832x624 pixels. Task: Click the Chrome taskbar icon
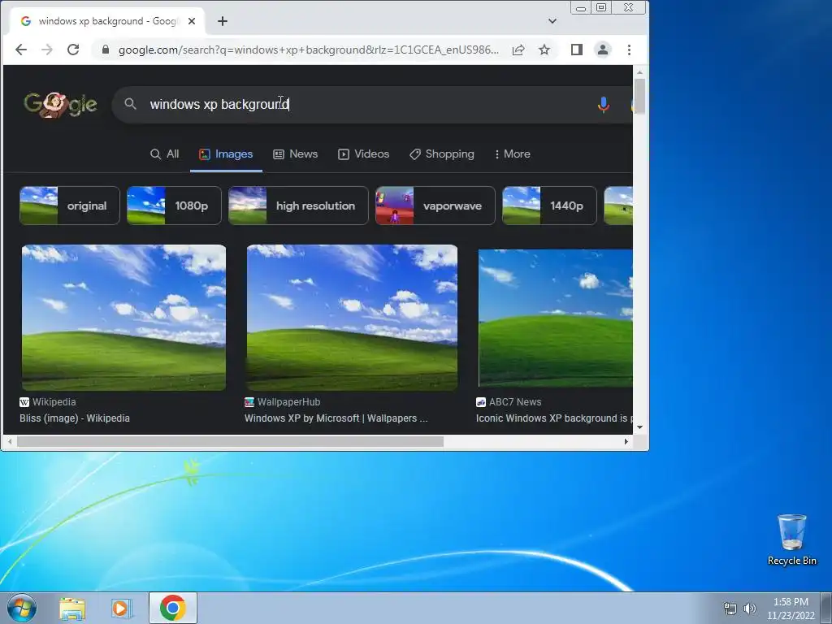pyautogui.click(x=173, y=608)
